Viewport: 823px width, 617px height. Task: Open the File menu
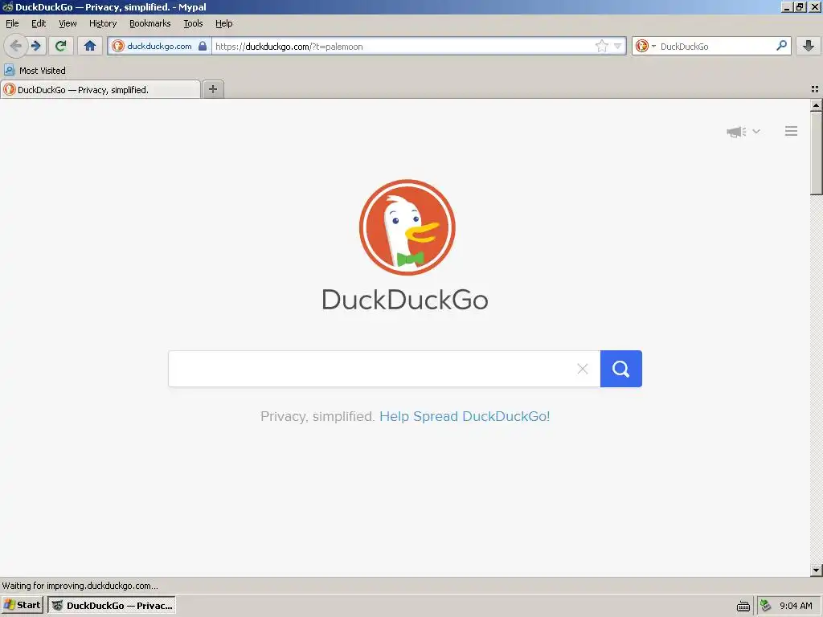[12, 23]
